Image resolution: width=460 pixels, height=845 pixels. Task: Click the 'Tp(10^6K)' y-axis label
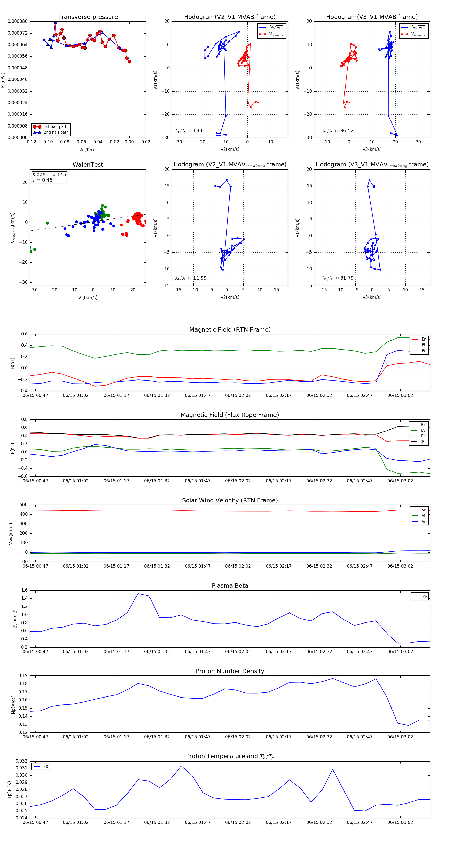10,790
